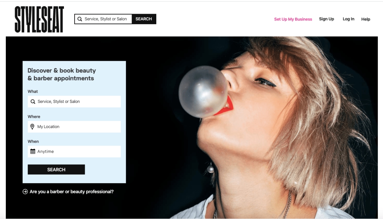The image size is (383, 219).
Task: Open the Log In page
Action: tap(348, 19)
